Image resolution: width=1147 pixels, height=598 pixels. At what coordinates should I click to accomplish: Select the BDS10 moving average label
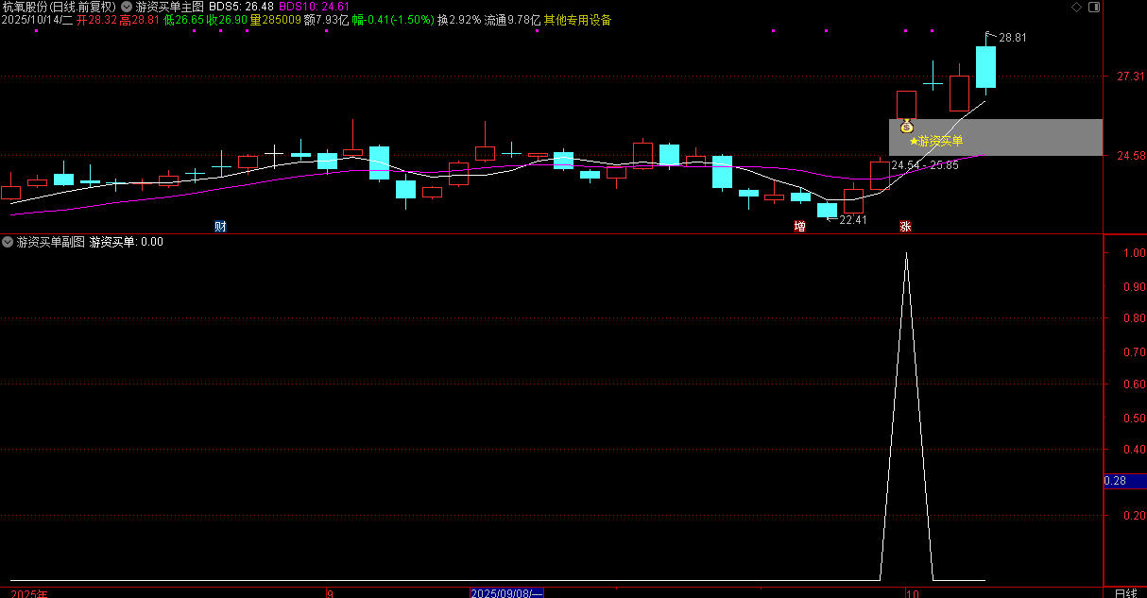pos(307,7)
